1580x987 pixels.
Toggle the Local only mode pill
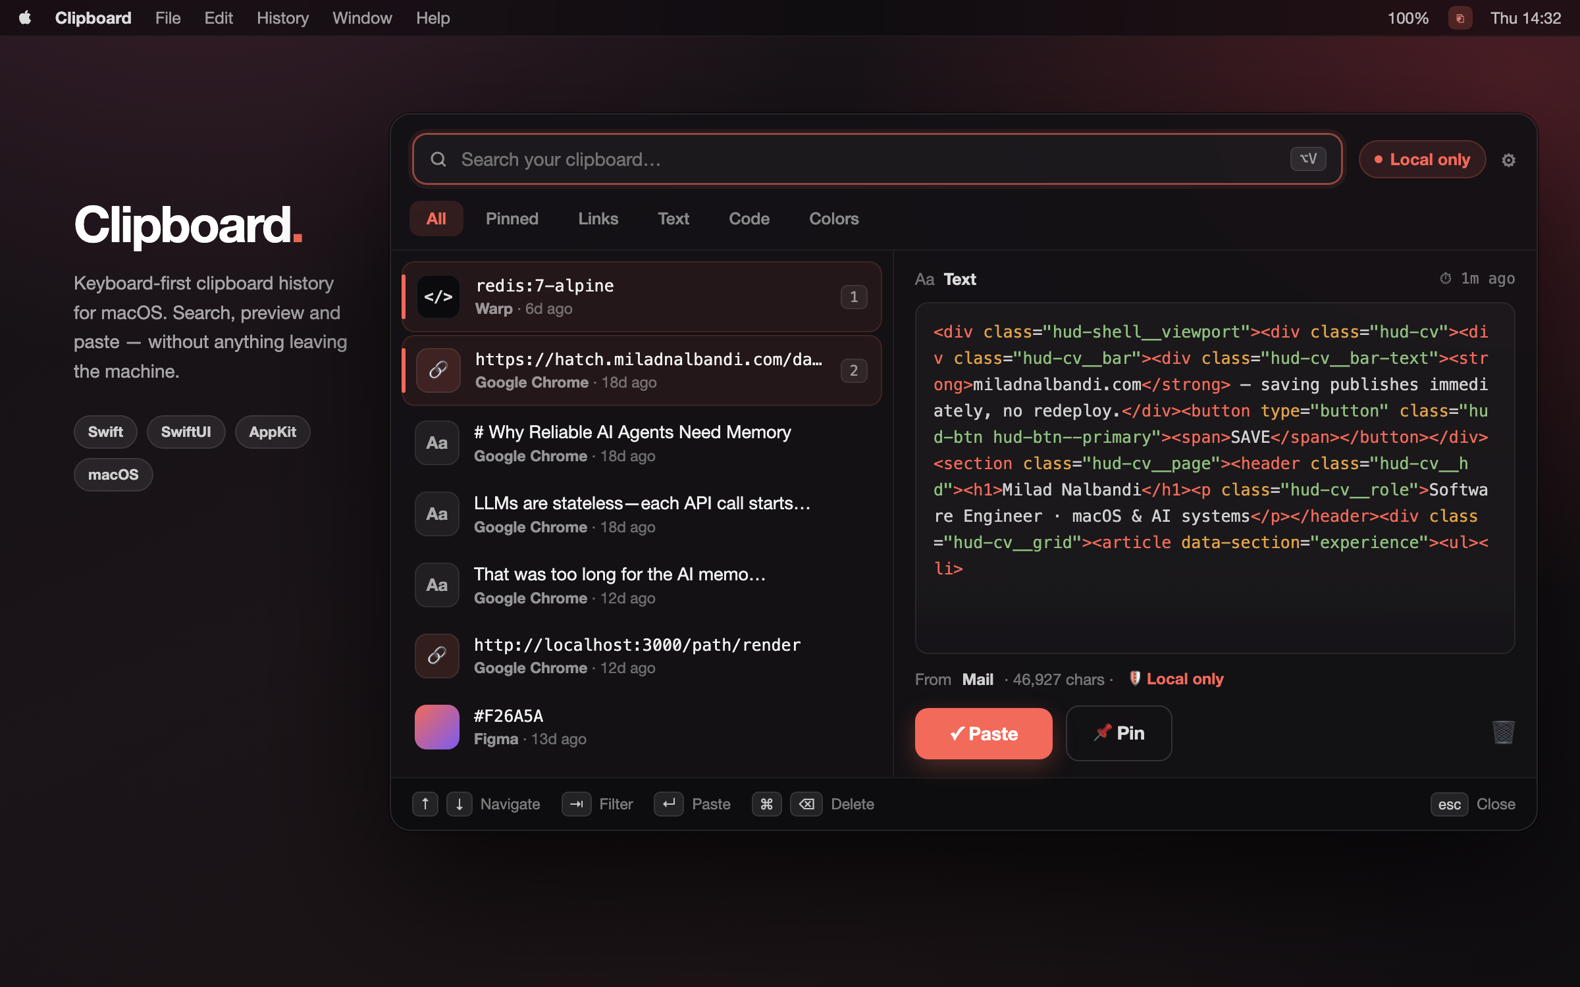1423,159
